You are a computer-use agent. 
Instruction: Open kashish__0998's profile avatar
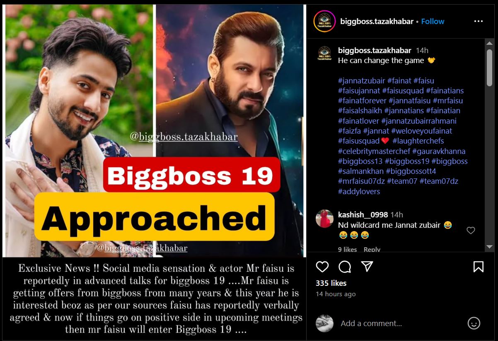[x=324, y=219]
